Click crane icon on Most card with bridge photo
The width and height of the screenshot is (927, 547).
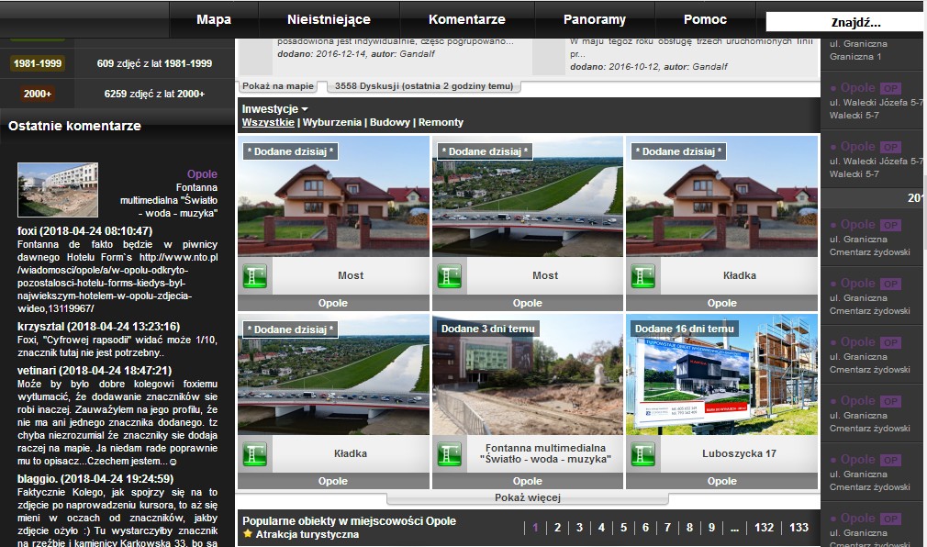click(449, 275)
